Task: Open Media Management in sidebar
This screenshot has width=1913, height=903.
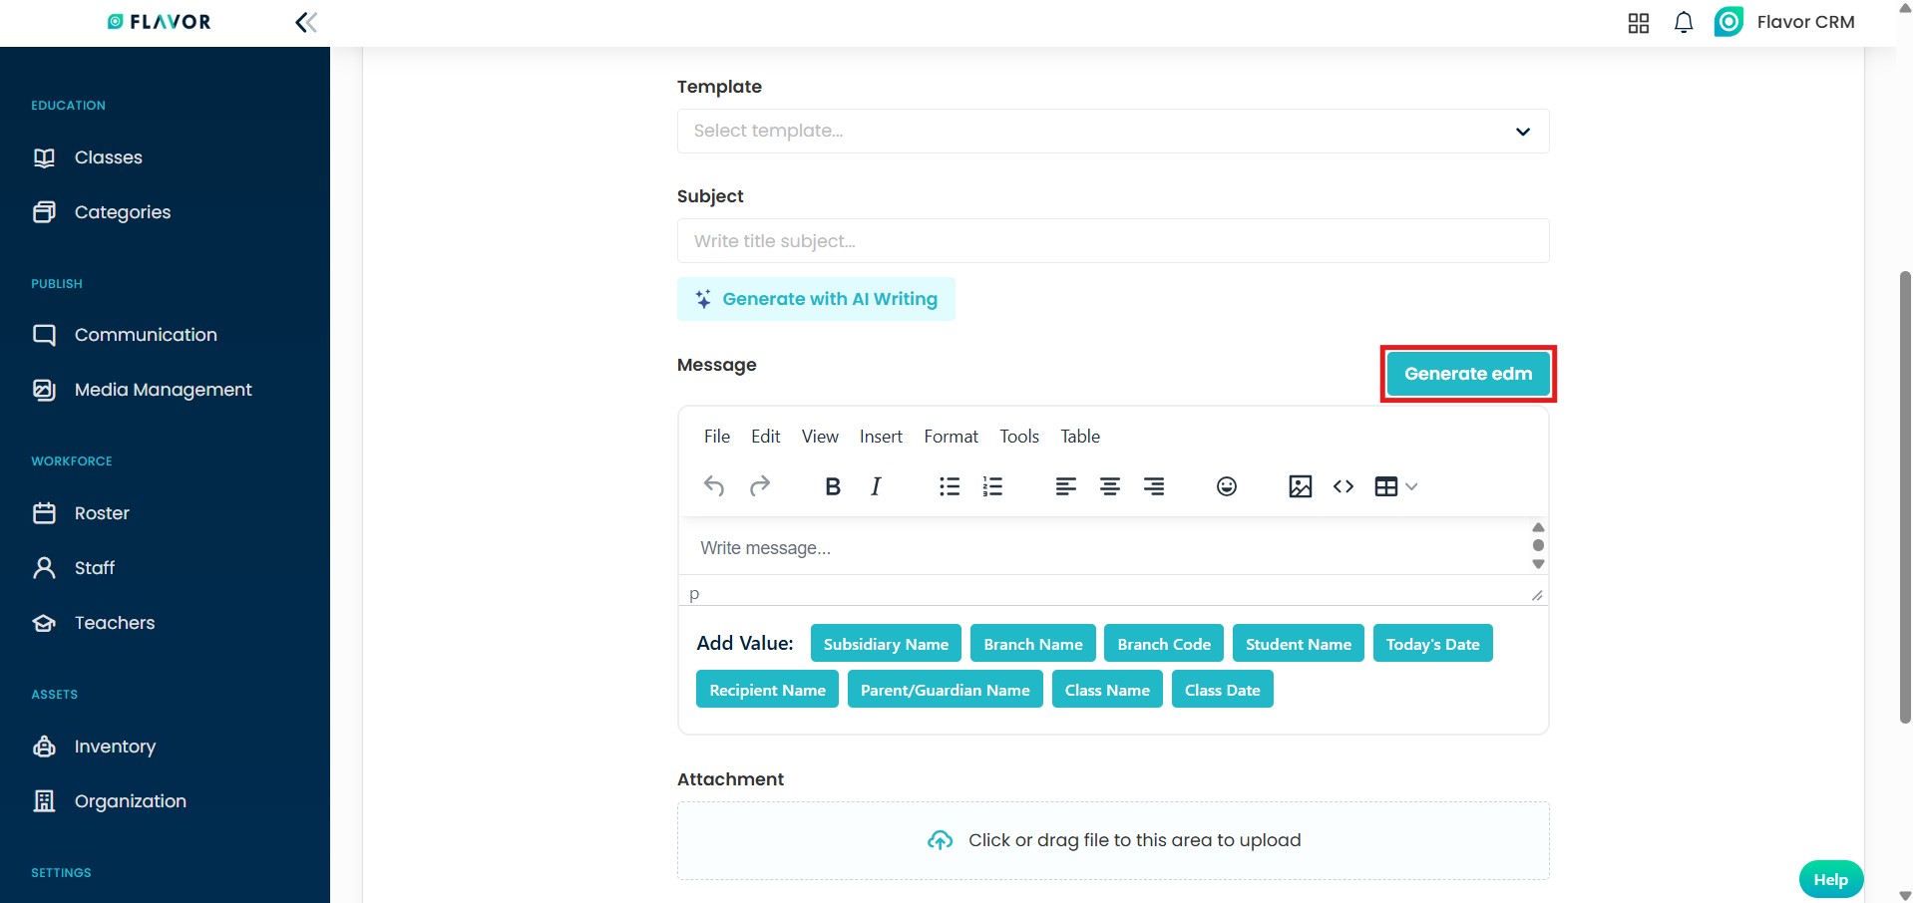Action: pos(163,390)
